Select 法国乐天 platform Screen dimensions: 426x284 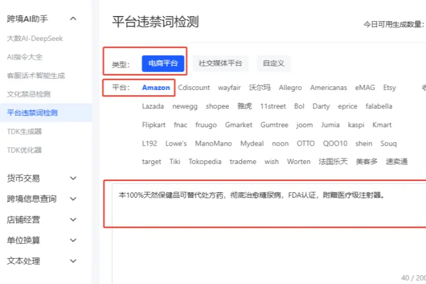tap(333, 162)
